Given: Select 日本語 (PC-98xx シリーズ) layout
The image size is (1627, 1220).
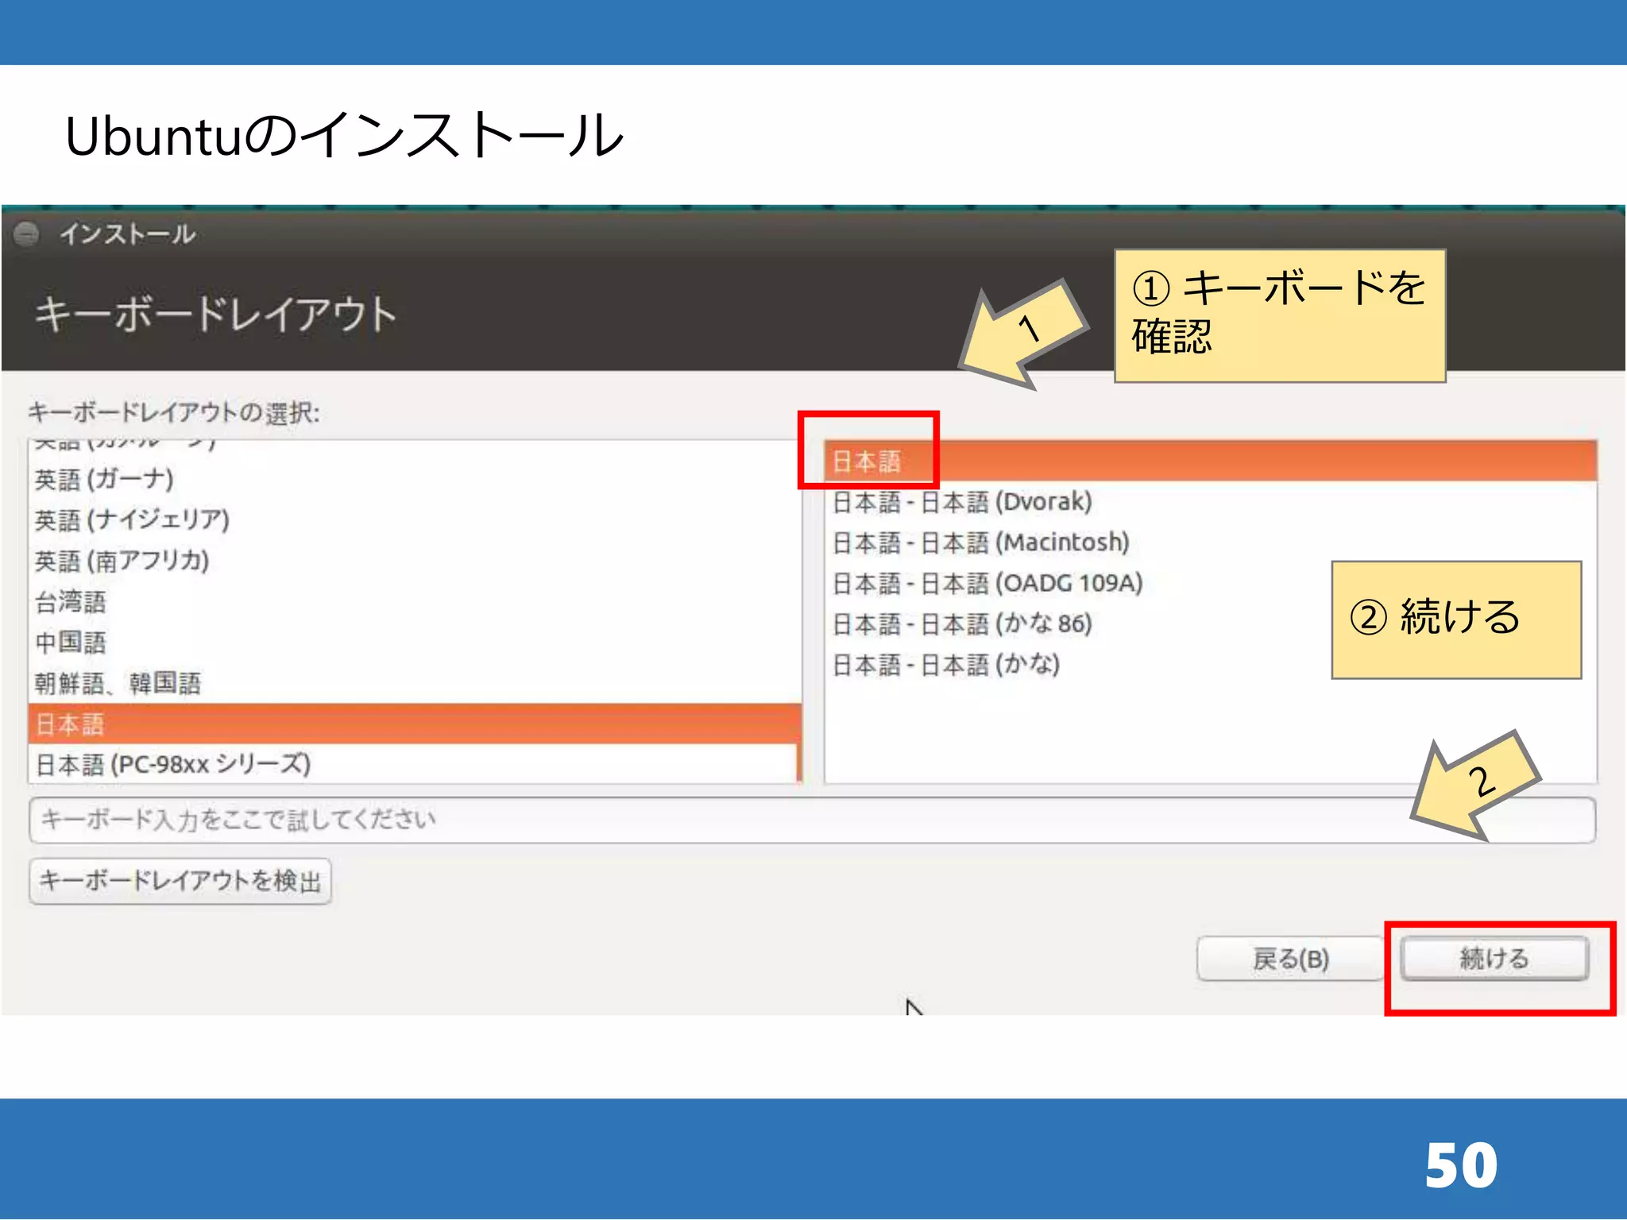Looking at the screenshot, I should tap(413, 764).
